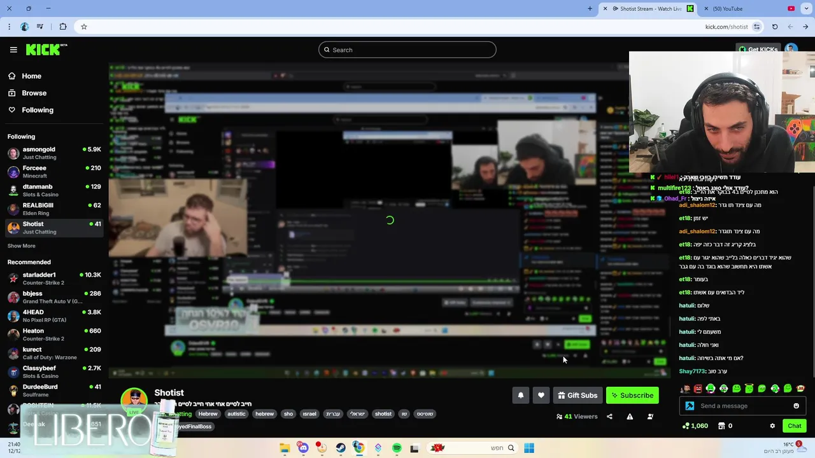Open Forceee channel in sidebar
The width and height of the screenshot is (815, 458).
point(54,172)
